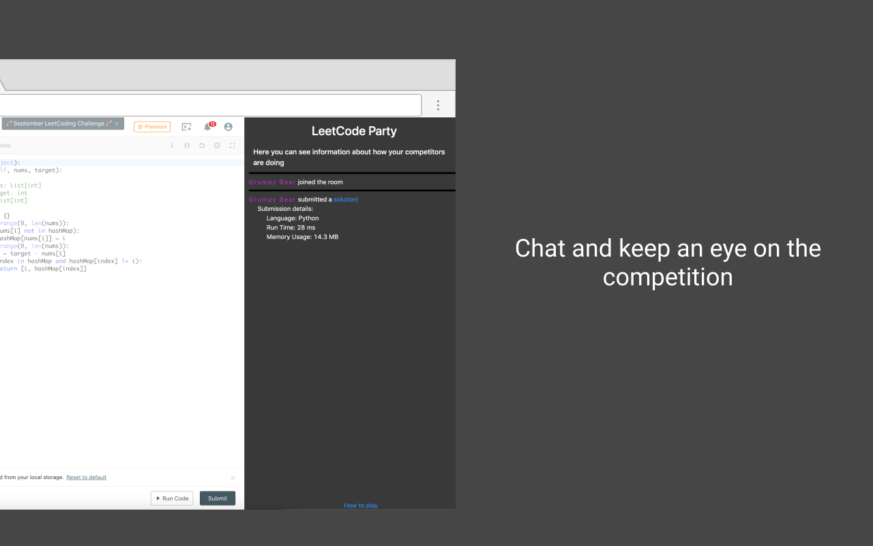This screenshot has width=873, height=546.
Task: Open the browser three-dot menu
Action: (438, 105)
